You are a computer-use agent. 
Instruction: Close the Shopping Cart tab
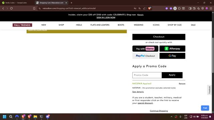[x=66, y=3]
